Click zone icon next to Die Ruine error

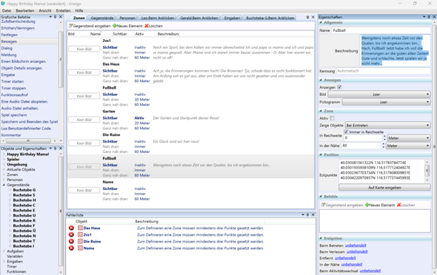point(80,241)
